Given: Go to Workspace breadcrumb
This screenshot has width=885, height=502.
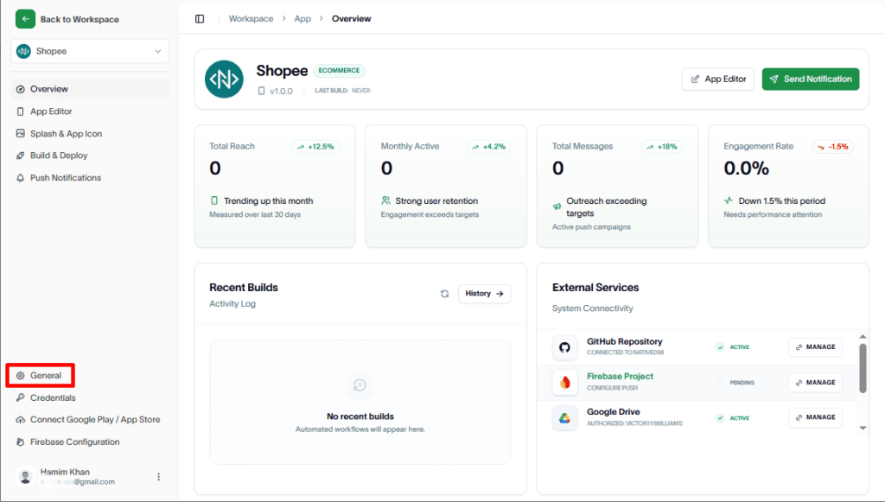Looking at the screenshot, I should [x=251, y=19].
